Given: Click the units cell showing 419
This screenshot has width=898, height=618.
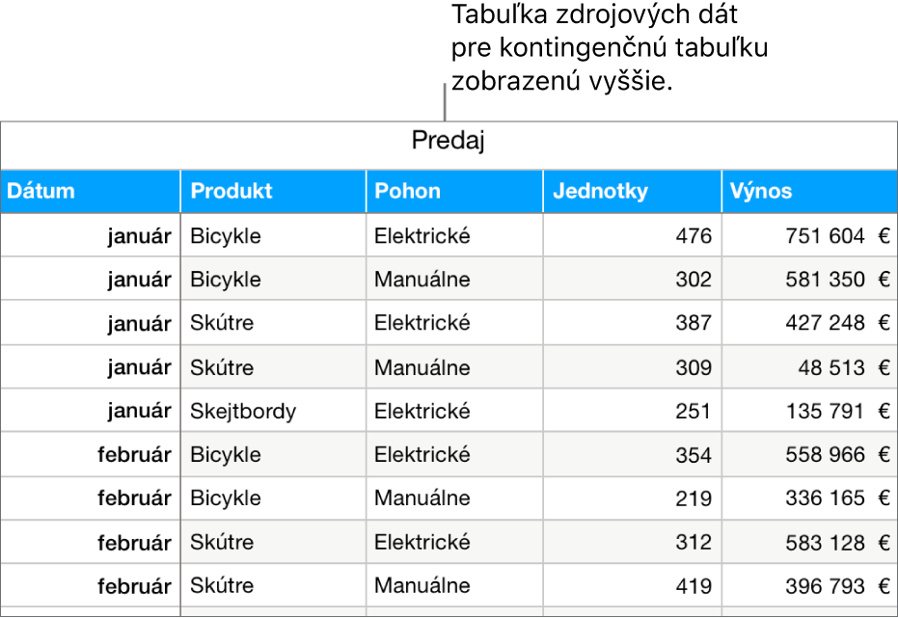Looking at the screenshot, I should point(694,585).
